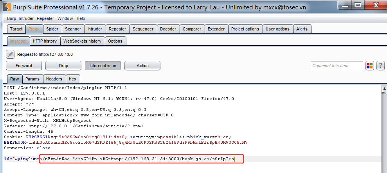Click the X-Requested-With header line
The width and height of the screenshot is (387, 173).
(x=48, y=121)
